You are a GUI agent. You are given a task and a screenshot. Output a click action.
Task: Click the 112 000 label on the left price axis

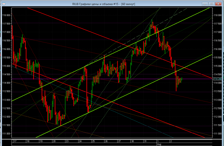coord(6,117)
